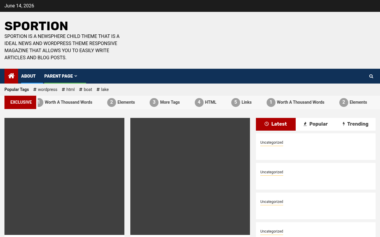Screen dimensions: 380x237
Task: Show the Trending tab posts
Action: click(x=355, y=124)
